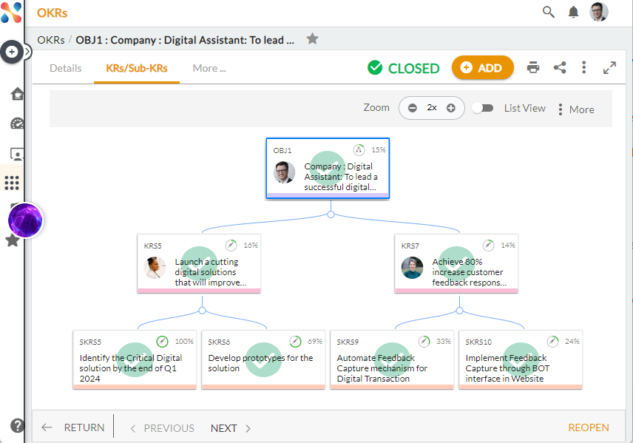Open the More options in zoom toolbar
The width and height of the screenshot is (633, 443).
pos(575,109)
